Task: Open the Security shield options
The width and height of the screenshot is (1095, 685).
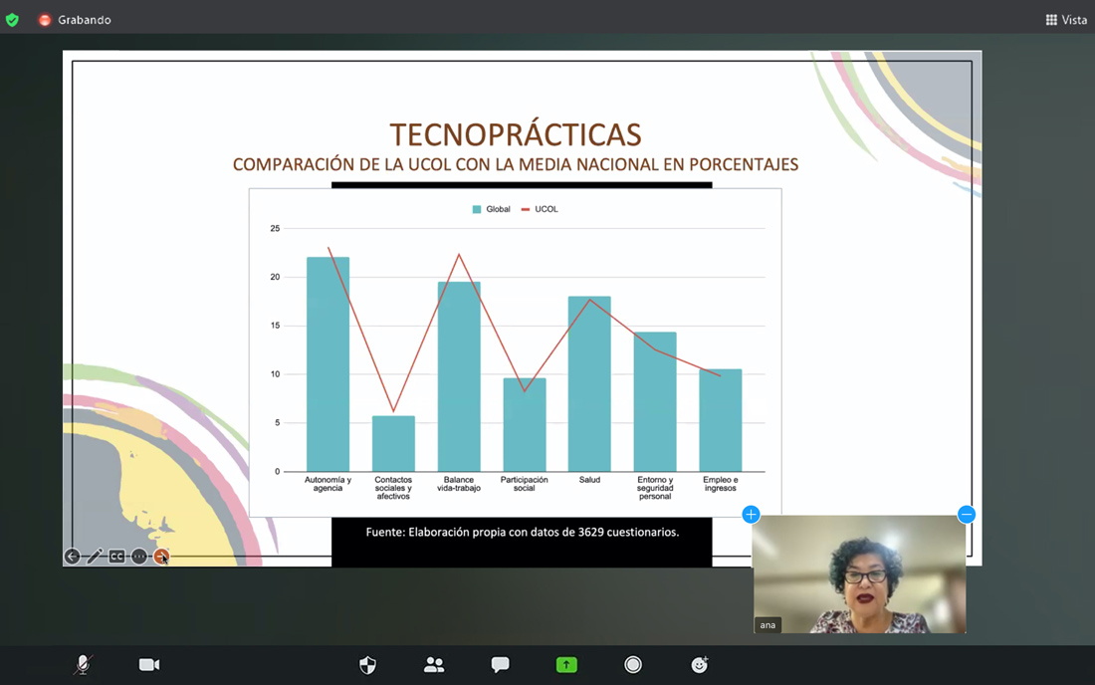Action: click(367, 665)
